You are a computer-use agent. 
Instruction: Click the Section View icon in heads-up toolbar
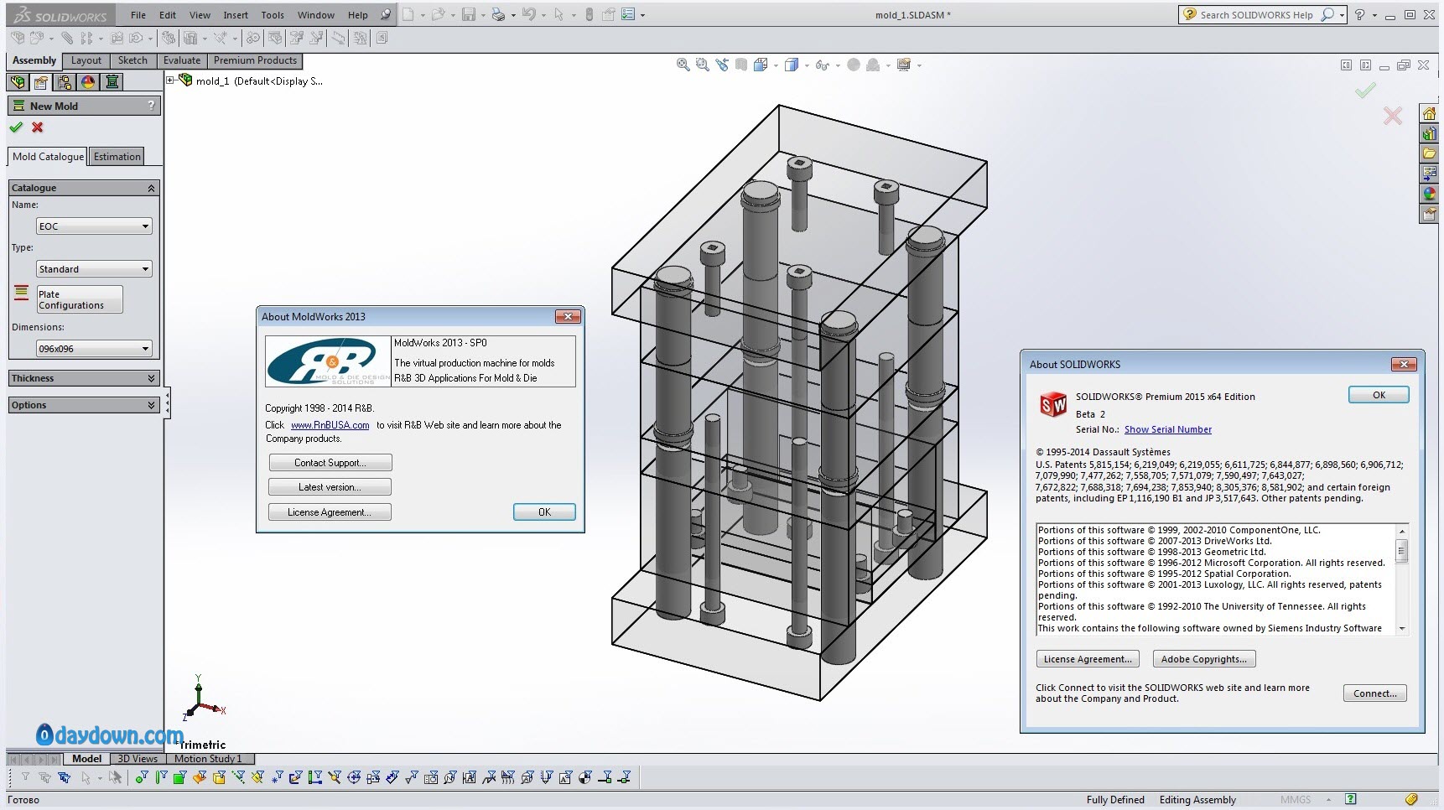tap(741, 65)
